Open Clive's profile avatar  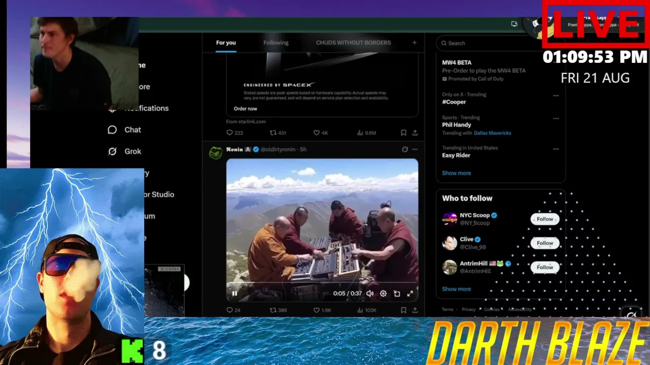449,243
